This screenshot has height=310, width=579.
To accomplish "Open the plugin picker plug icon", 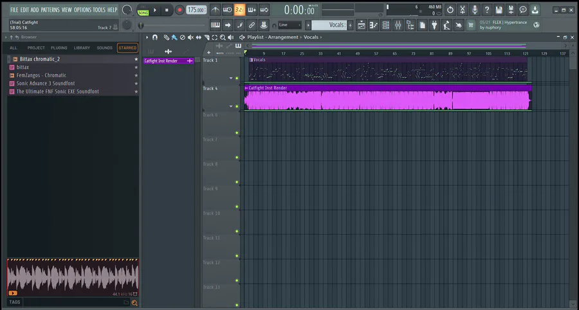I will pyautogui.click(x=435, y=25).
